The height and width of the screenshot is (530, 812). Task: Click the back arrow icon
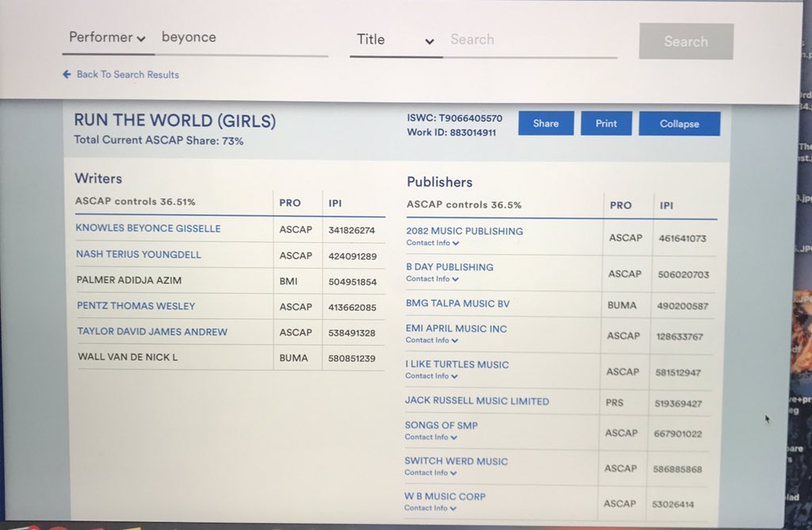click(x=67, y=74)
